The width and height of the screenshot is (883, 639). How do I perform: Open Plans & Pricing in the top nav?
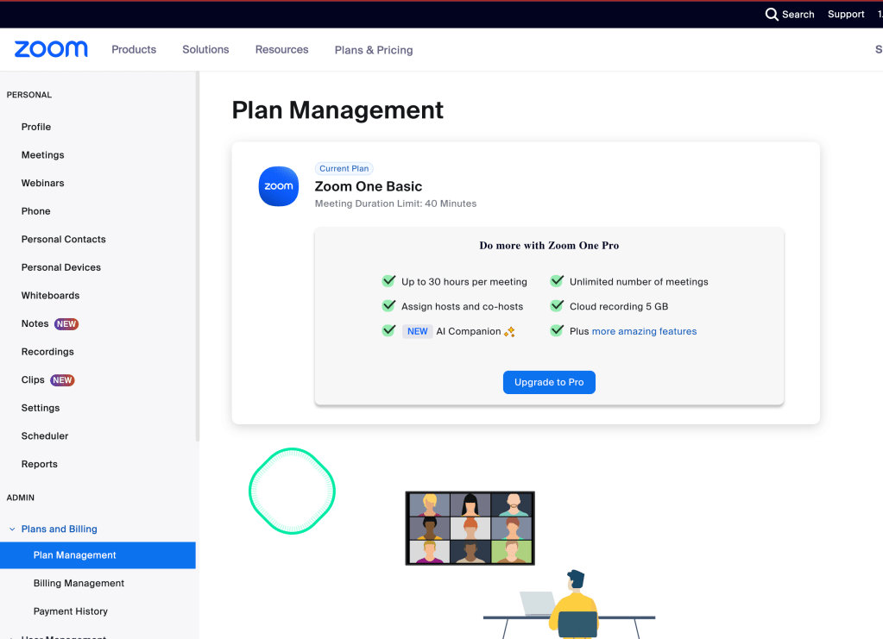coord(374,50)
